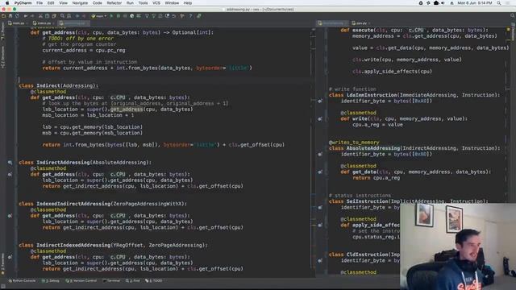Click on class SeiInstruction in the right pane

408,201
